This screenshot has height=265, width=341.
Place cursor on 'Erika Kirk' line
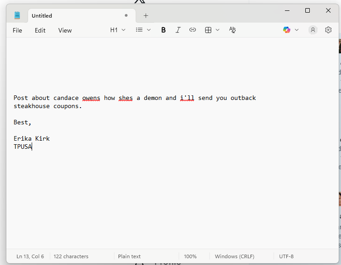coord(32,139)
